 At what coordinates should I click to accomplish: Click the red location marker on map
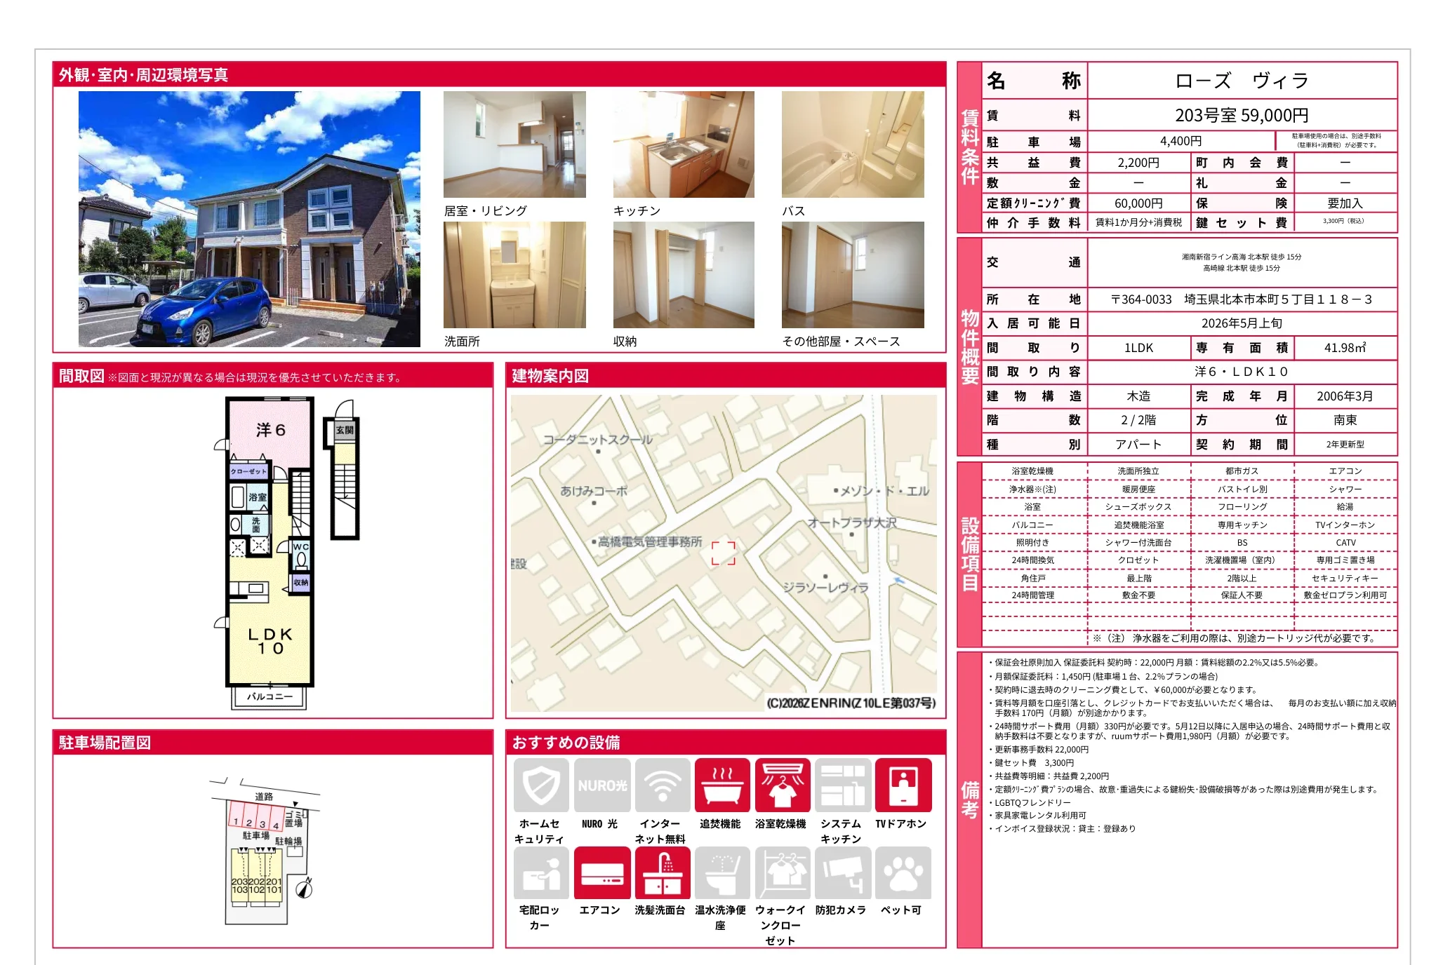click(724, 553)
